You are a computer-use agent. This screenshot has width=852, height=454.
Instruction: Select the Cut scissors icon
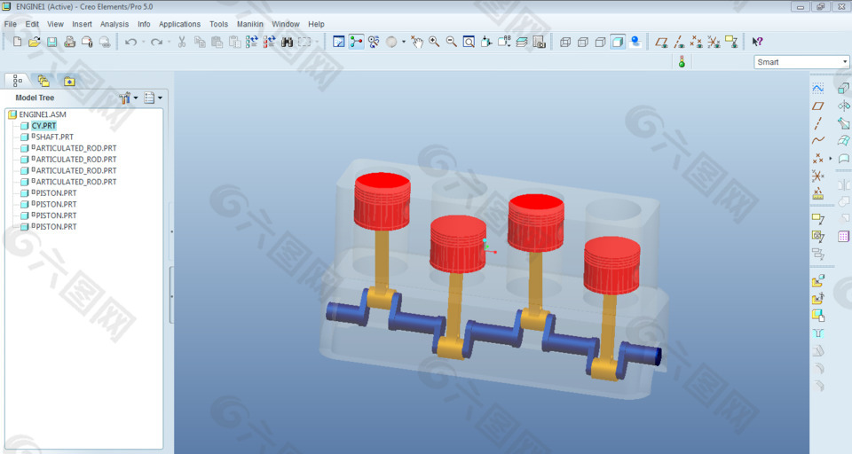(x=182, y=42)
